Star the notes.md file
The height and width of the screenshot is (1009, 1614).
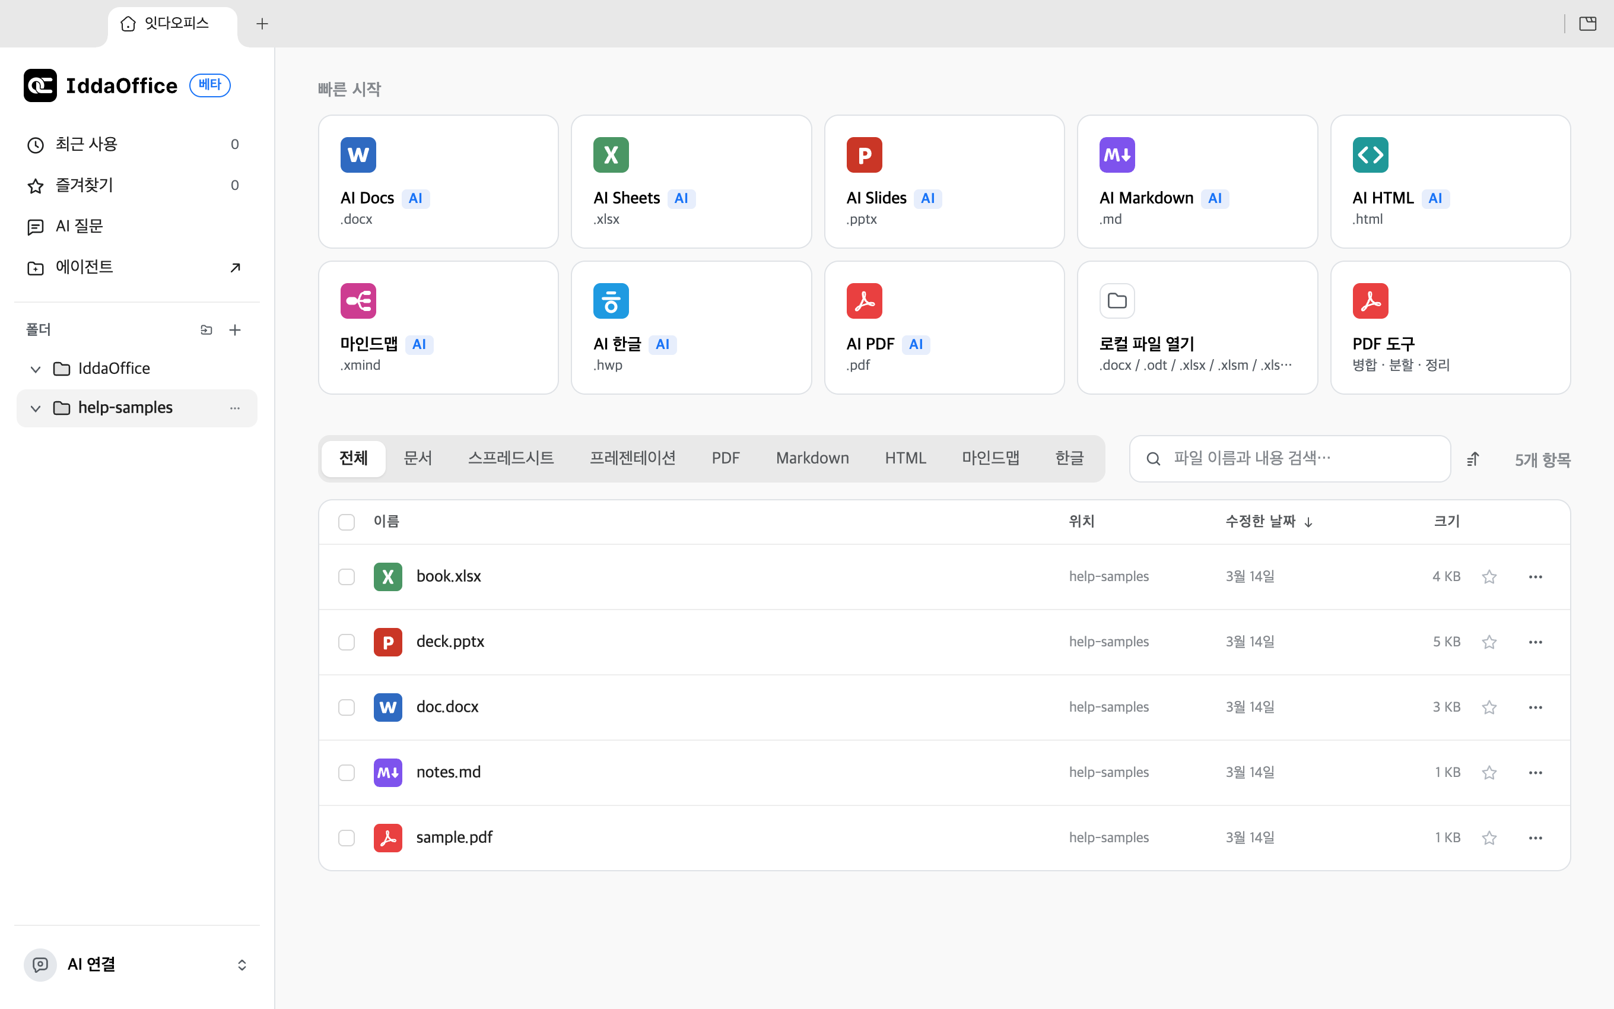coord(1489,773)
